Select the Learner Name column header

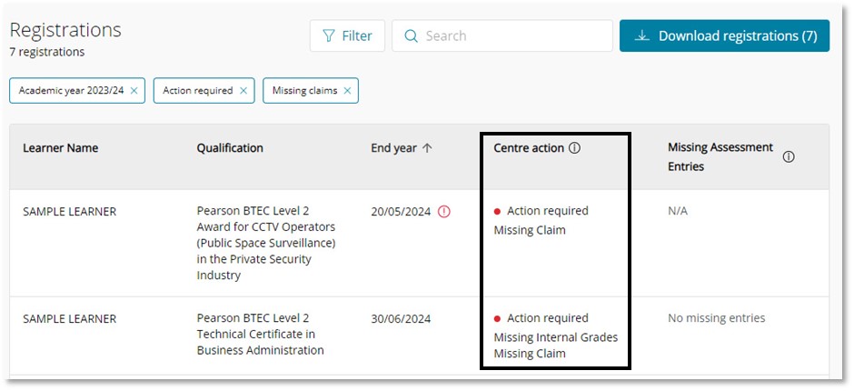pyautogui.click(x=60, y=148)
